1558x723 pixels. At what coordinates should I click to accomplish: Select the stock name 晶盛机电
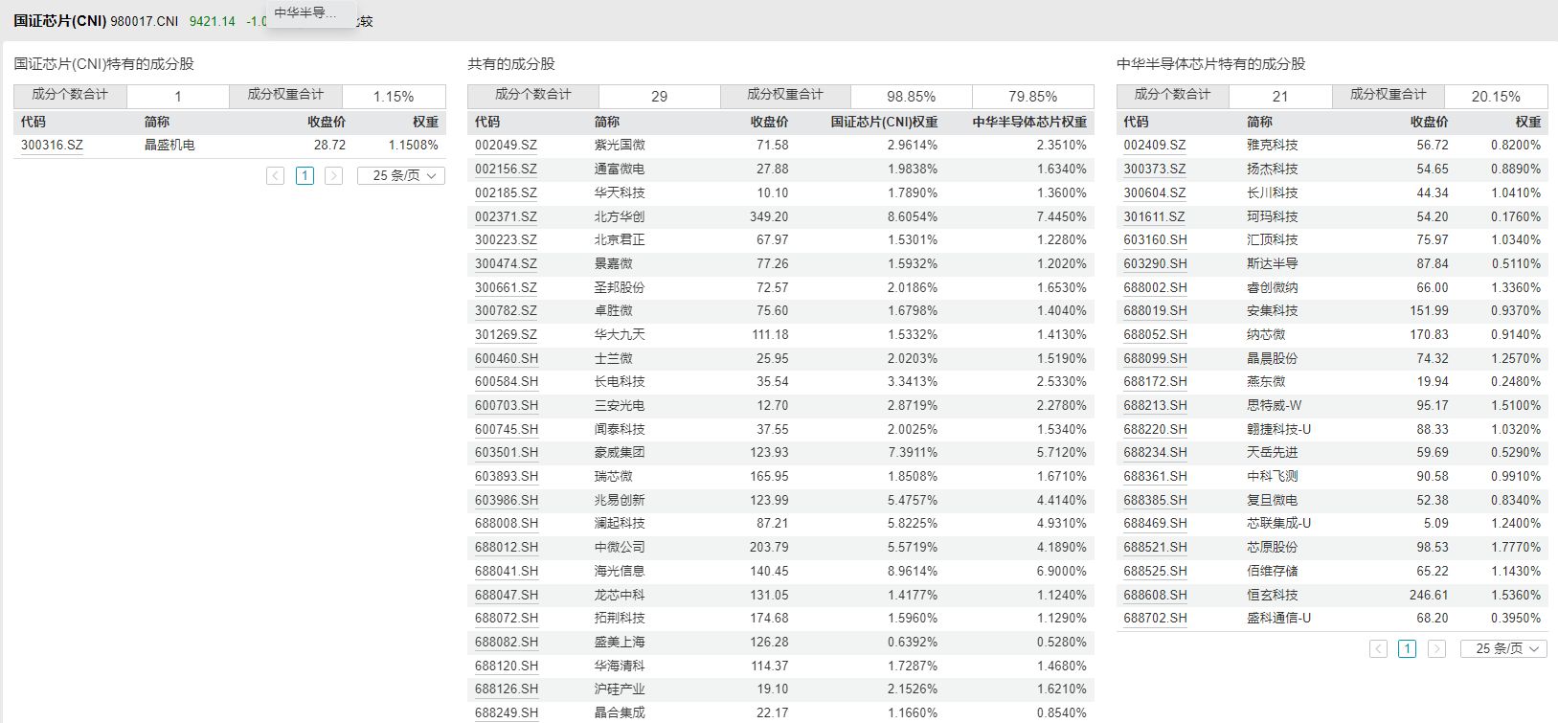click(x=169, y=146)
